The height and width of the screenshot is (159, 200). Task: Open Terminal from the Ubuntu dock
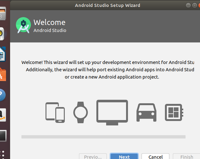(3, 136)
